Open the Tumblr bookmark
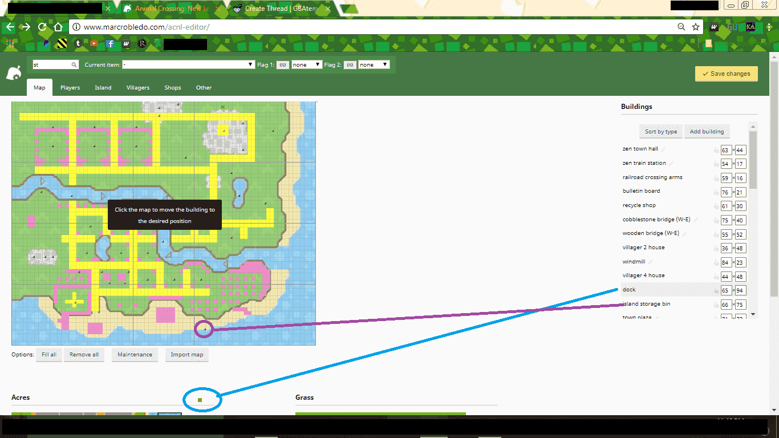 tap(78, 43)
